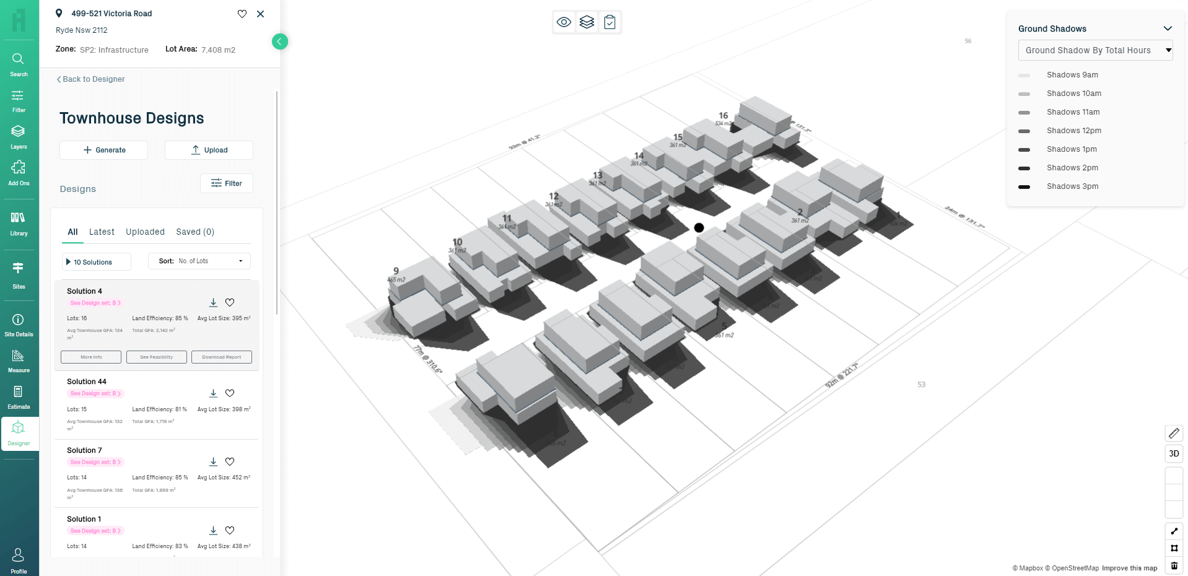This screenshot has height=576, width=1188.
Task: Open the Sites sidebar item
Action: tap(19, 276)
